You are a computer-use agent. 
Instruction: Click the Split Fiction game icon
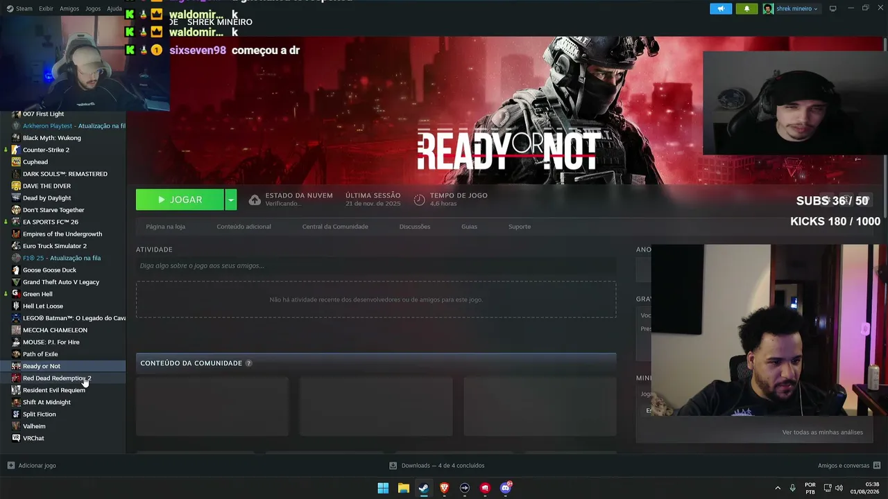coord(16,414)
